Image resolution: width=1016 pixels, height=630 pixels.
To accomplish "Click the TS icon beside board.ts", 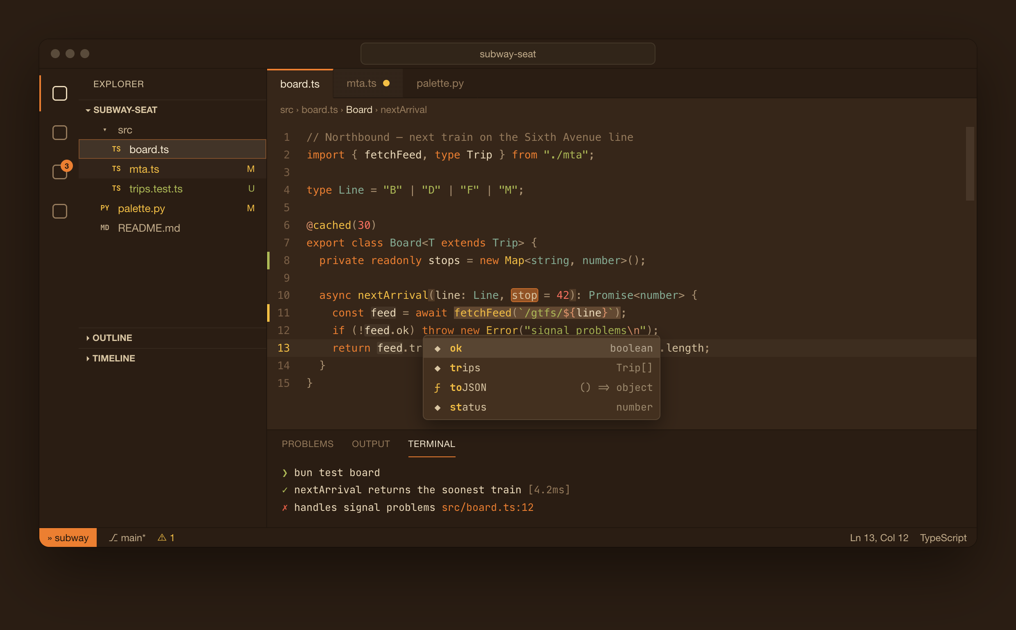I will click(116, 149).
